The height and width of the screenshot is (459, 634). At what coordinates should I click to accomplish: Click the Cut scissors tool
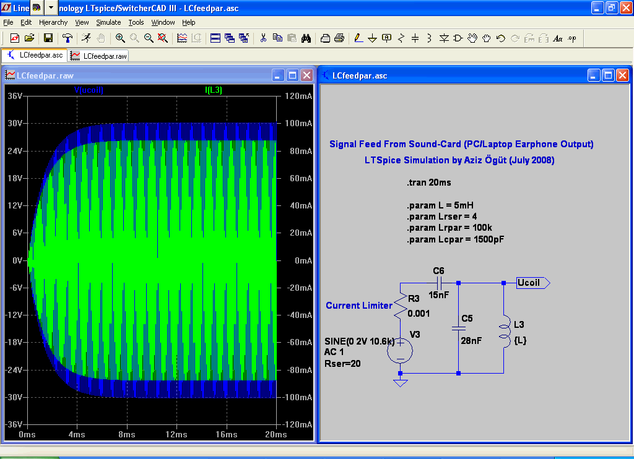(x=263, y=38)
